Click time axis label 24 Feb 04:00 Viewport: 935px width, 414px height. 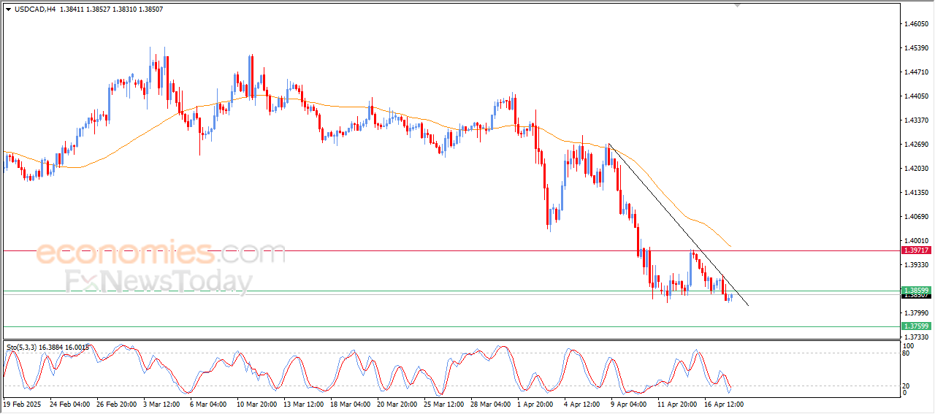pyautogui.click(x=70, y=404)
